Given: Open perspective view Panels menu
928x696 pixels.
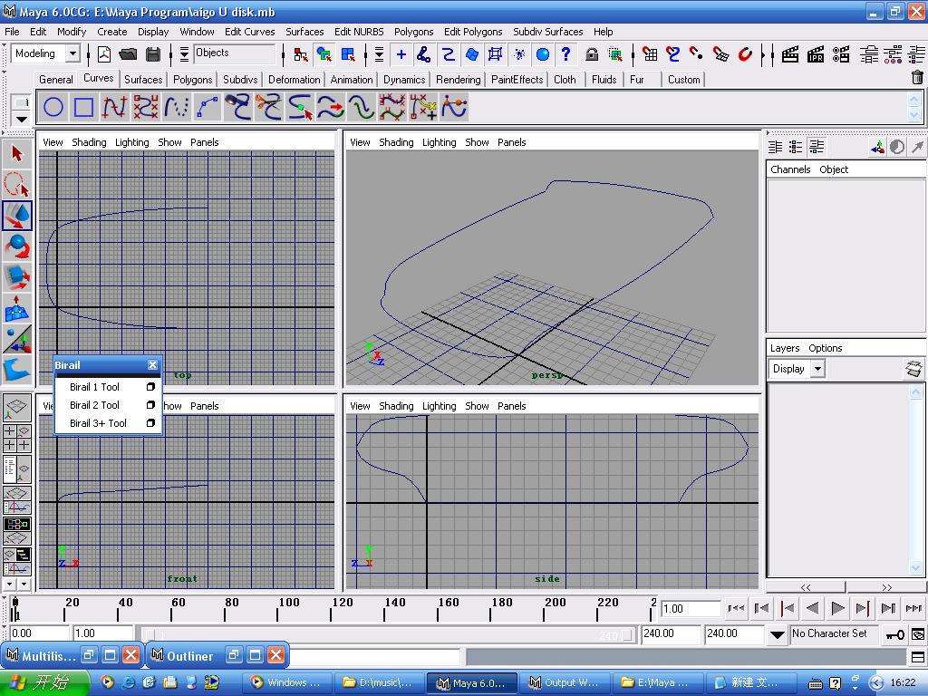Looking at the screenshot, I should point(511,142).
